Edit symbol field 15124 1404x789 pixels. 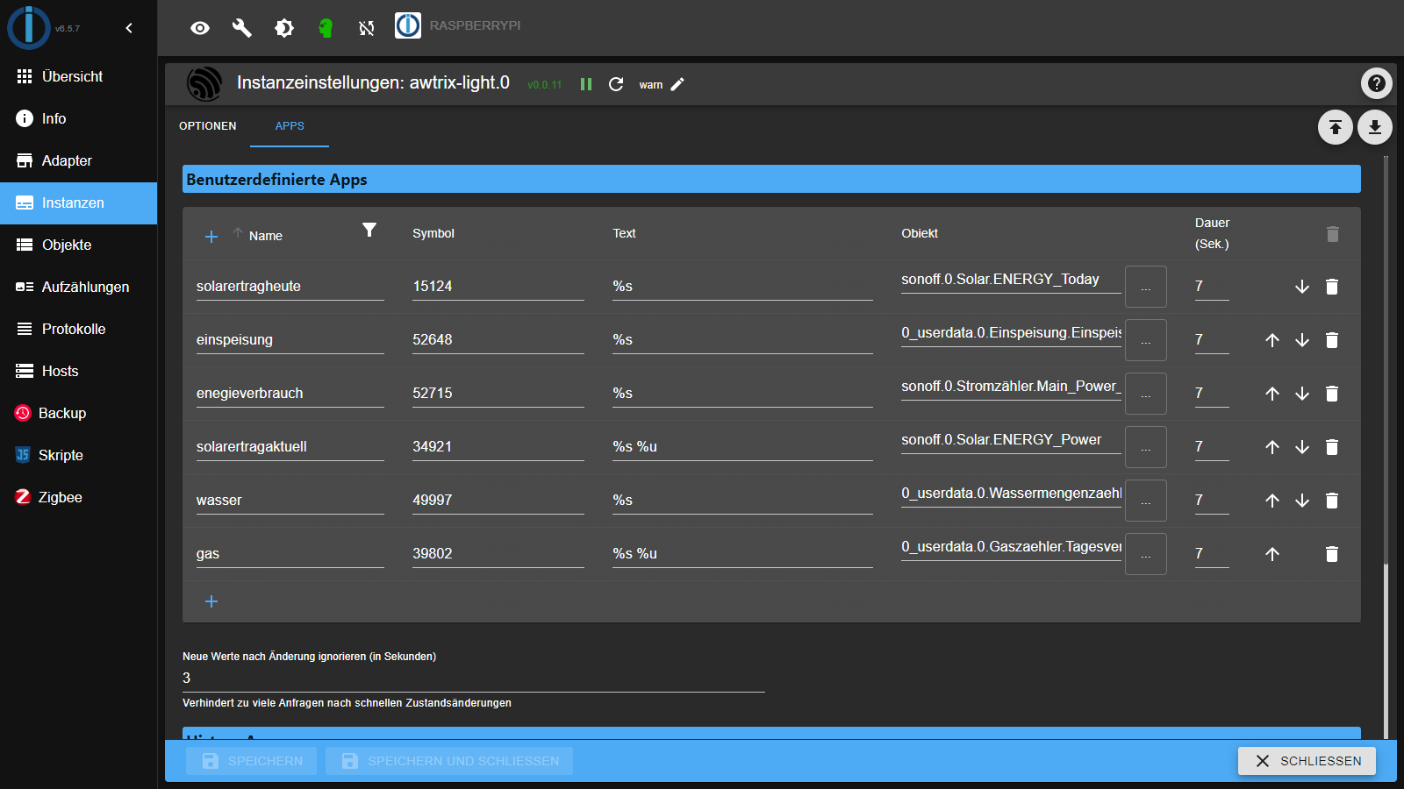[x=498, y=287]
